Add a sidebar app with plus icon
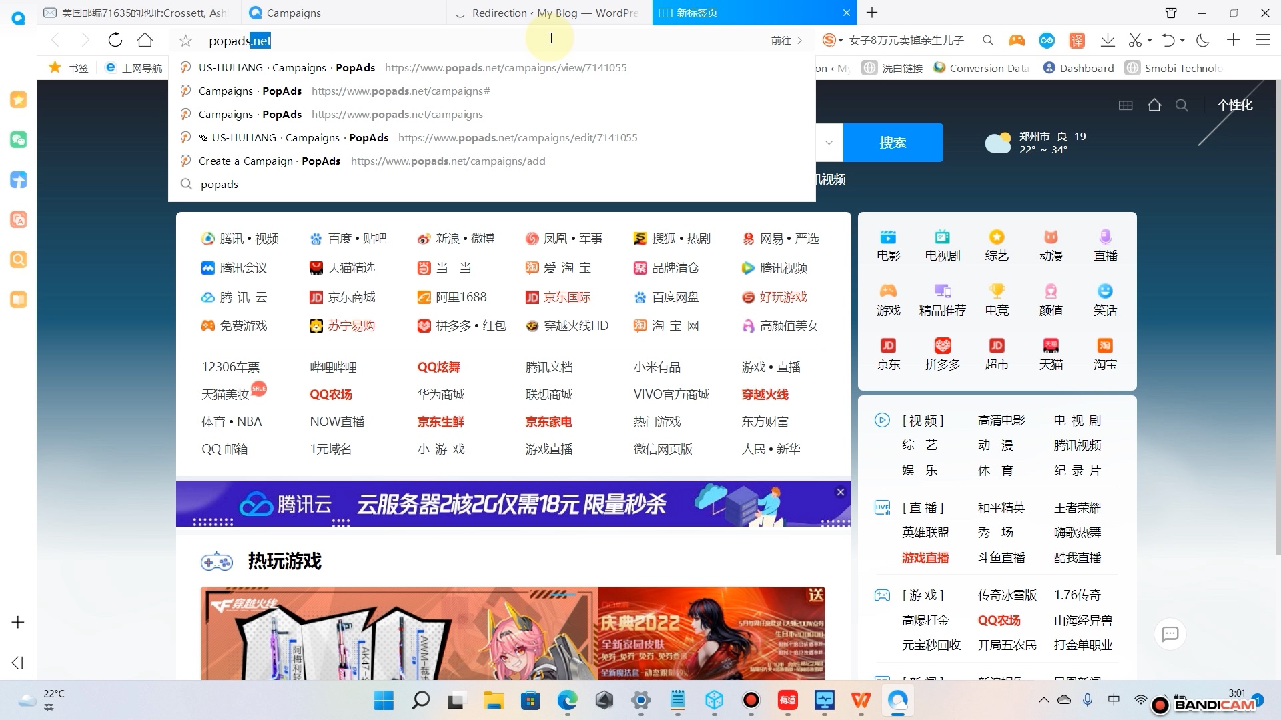This screenshot has height=720, width=1281. (18, 622)
